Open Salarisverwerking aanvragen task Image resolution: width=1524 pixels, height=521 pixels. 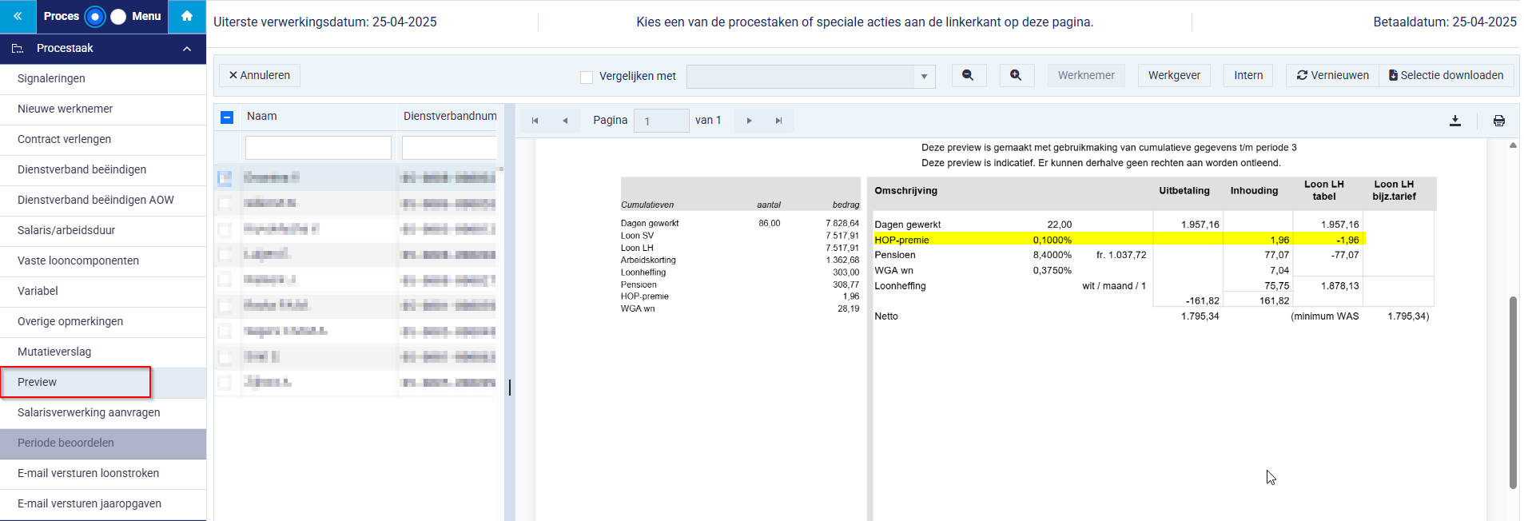[x=103, y=412]
